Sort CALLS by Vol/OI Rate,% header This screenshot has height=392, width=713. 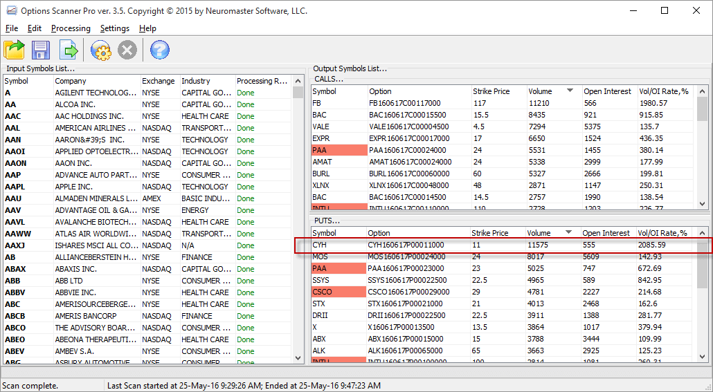point(666,91)
